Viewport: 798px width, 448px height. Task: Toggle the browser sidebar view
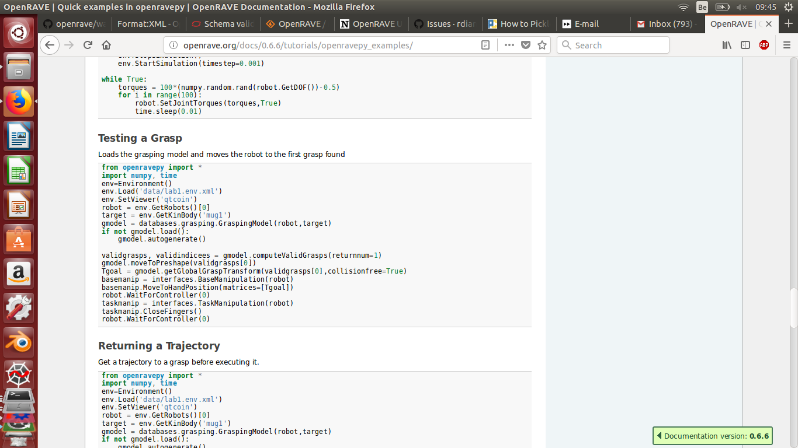[745, 45]
